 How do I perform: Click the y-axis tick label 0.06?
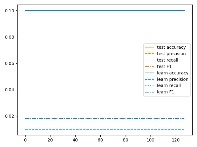(x=10, y=63)
